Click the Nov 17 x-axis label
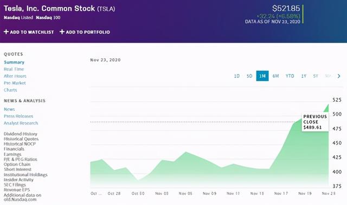Image resolution: width=347 pixels, height=205 pixels. pyautogui.click(x=281, y=193)
